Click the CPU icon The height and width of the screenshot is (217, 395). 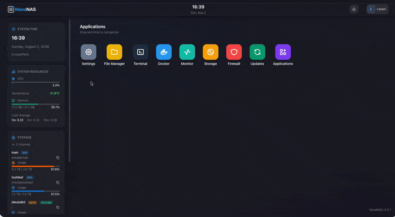click(13, 79)
